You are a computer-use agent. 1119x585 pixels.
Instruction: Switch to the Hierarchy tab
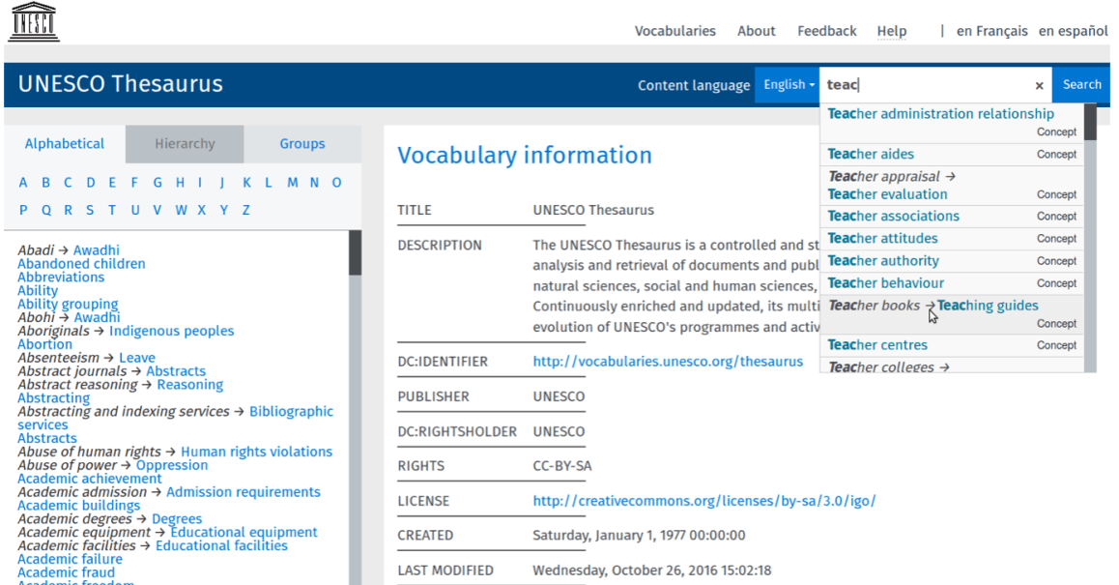[x=185, y=144]
